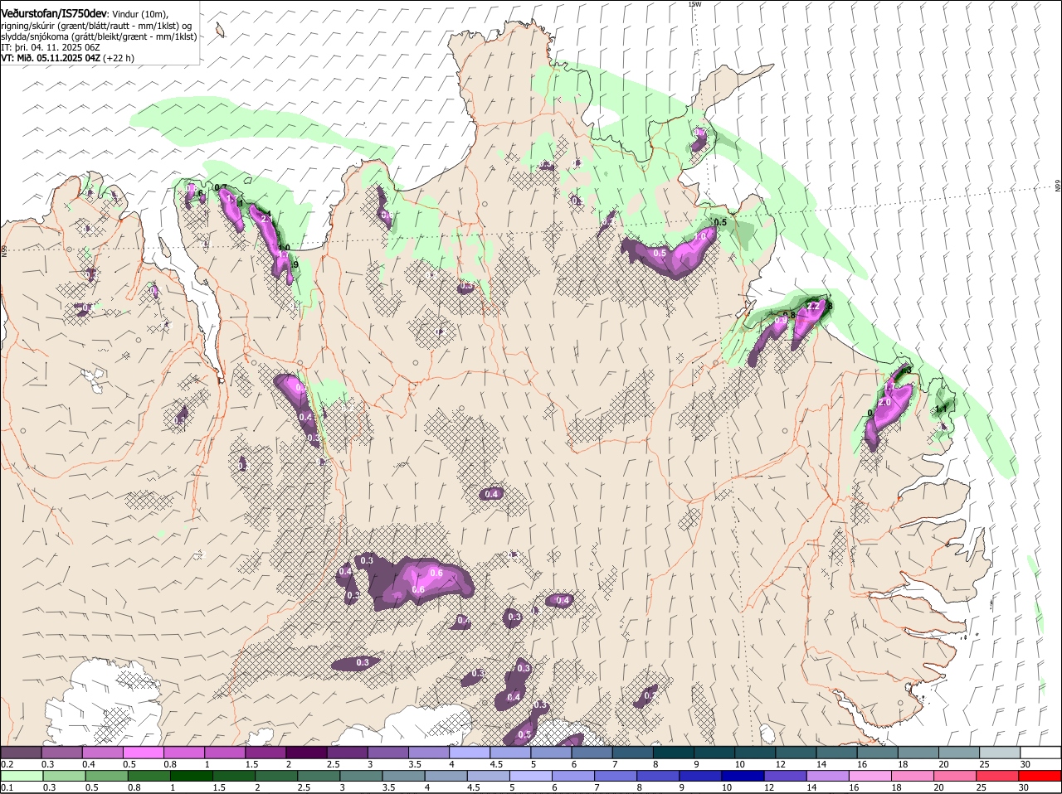Image resolution: width=1062 pixels, height=794 pixels.
Task: Select lower legend swatch labeled 12
Action: click(x=786, y=776)
